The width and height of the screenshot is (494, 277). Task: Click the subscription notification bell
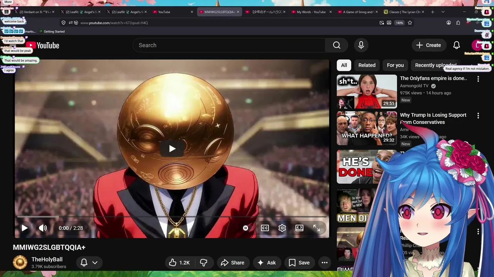point(84,262)
